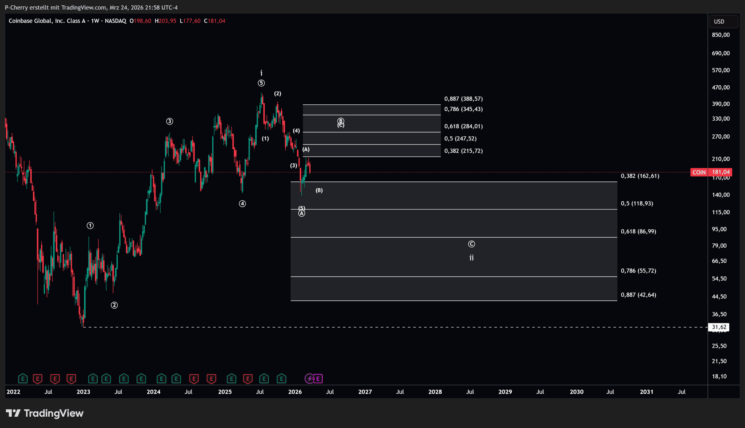Screen dimensions: 745x428
Task: Select the last green earnings marker before 2026
Action: click(x=281, y=379)
